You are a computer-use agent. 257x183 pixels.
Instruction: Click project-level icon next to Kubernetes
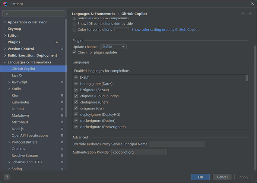point(62,102)
